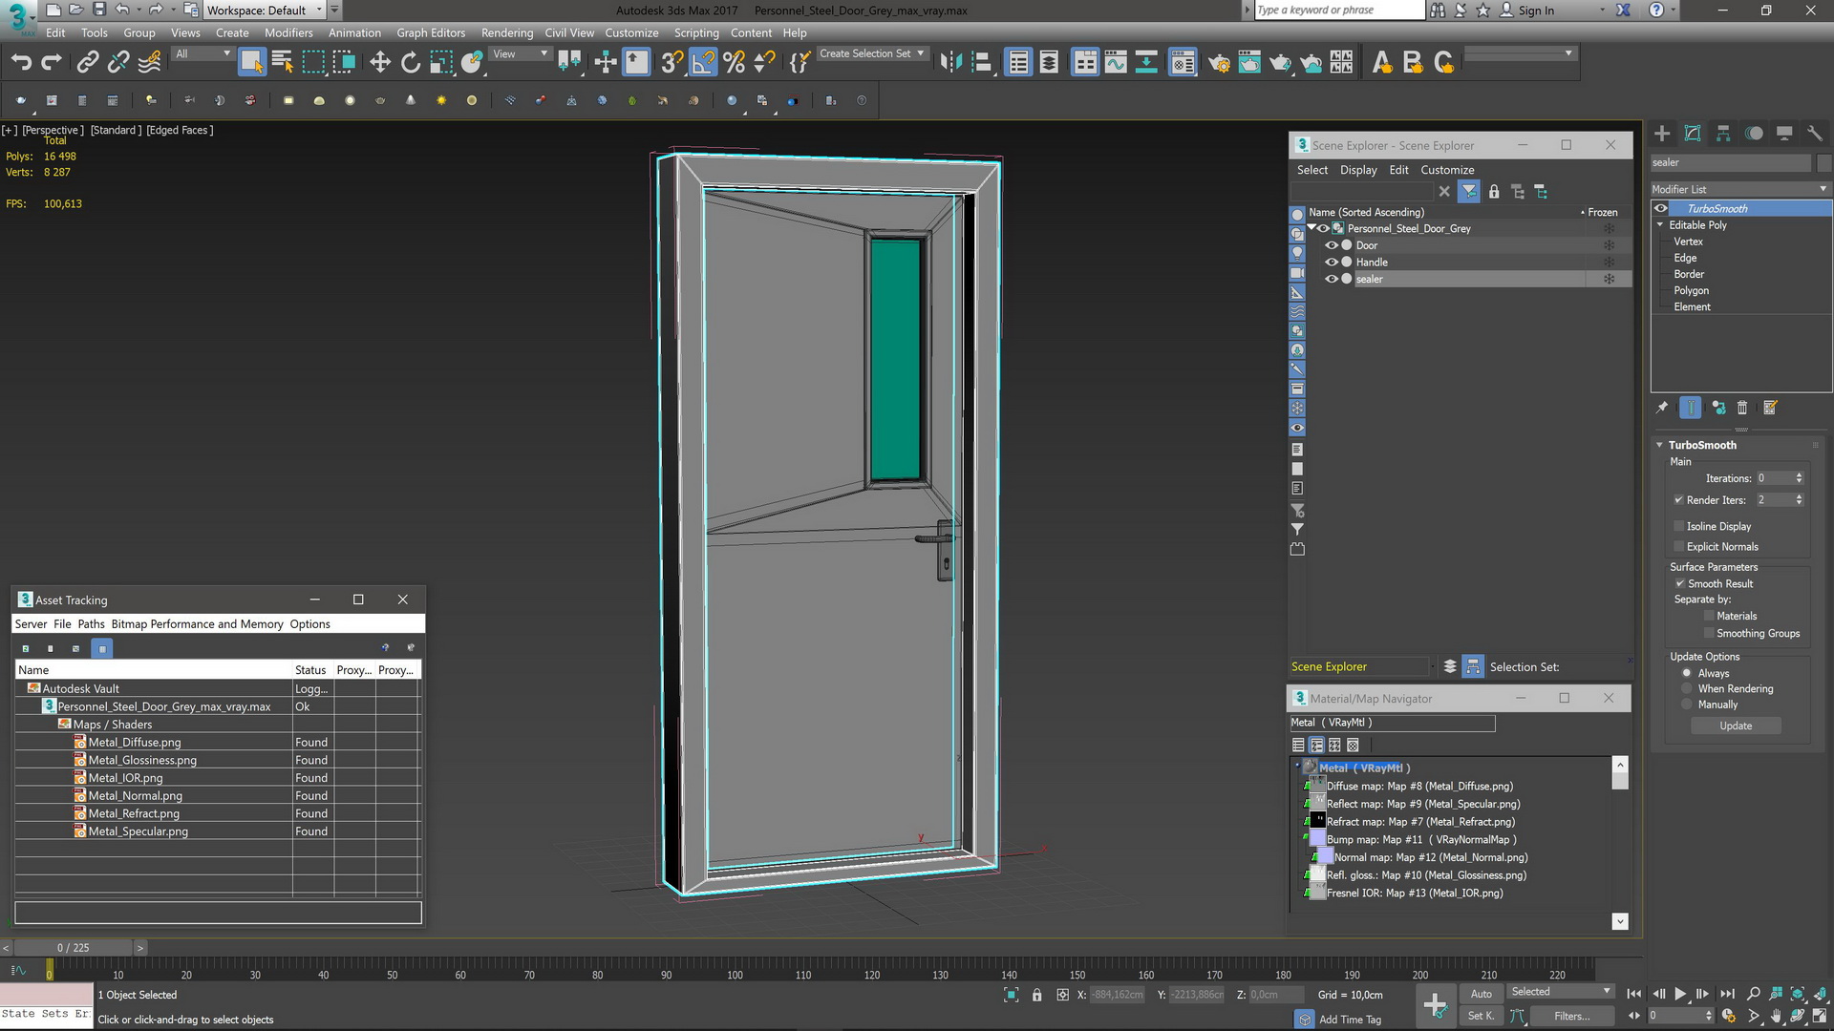The image size is (1834, 1031).
Task: Click Metal_Diffuse.png asset row
Action: pyautogui.click(x=134, y=742)
